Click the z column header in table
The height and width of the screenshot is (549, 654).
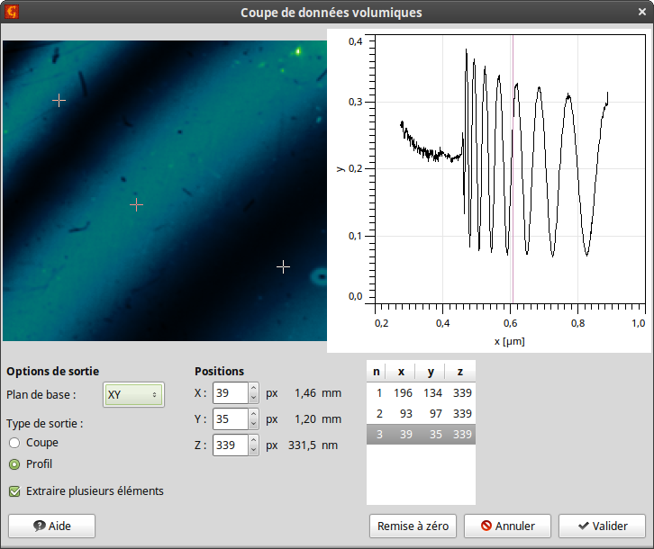[460, 372]
